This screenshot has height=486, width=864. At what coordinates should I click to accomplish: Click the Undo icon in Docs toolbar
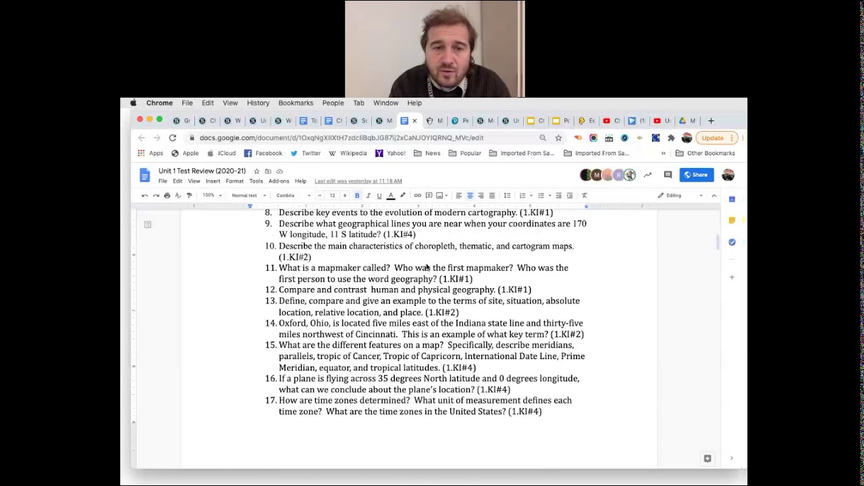click(144, 196)
